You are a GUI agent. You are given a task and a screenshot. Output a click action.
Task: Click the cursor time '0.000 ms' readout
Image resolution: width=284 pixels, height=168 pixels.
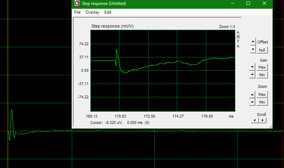(135, 122)
